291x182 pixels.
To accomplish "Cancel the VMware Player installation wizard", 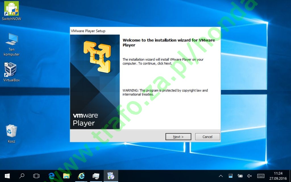I will [x=207, y=137].
